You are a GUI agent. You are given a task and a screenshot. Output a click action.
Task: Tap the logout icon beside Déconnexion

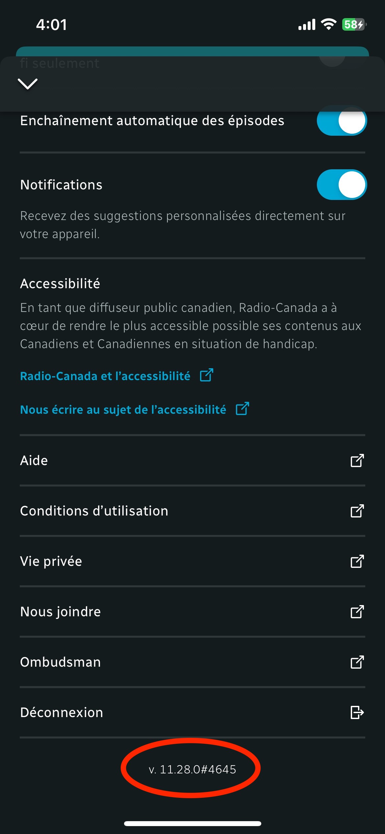click(357, 712)
